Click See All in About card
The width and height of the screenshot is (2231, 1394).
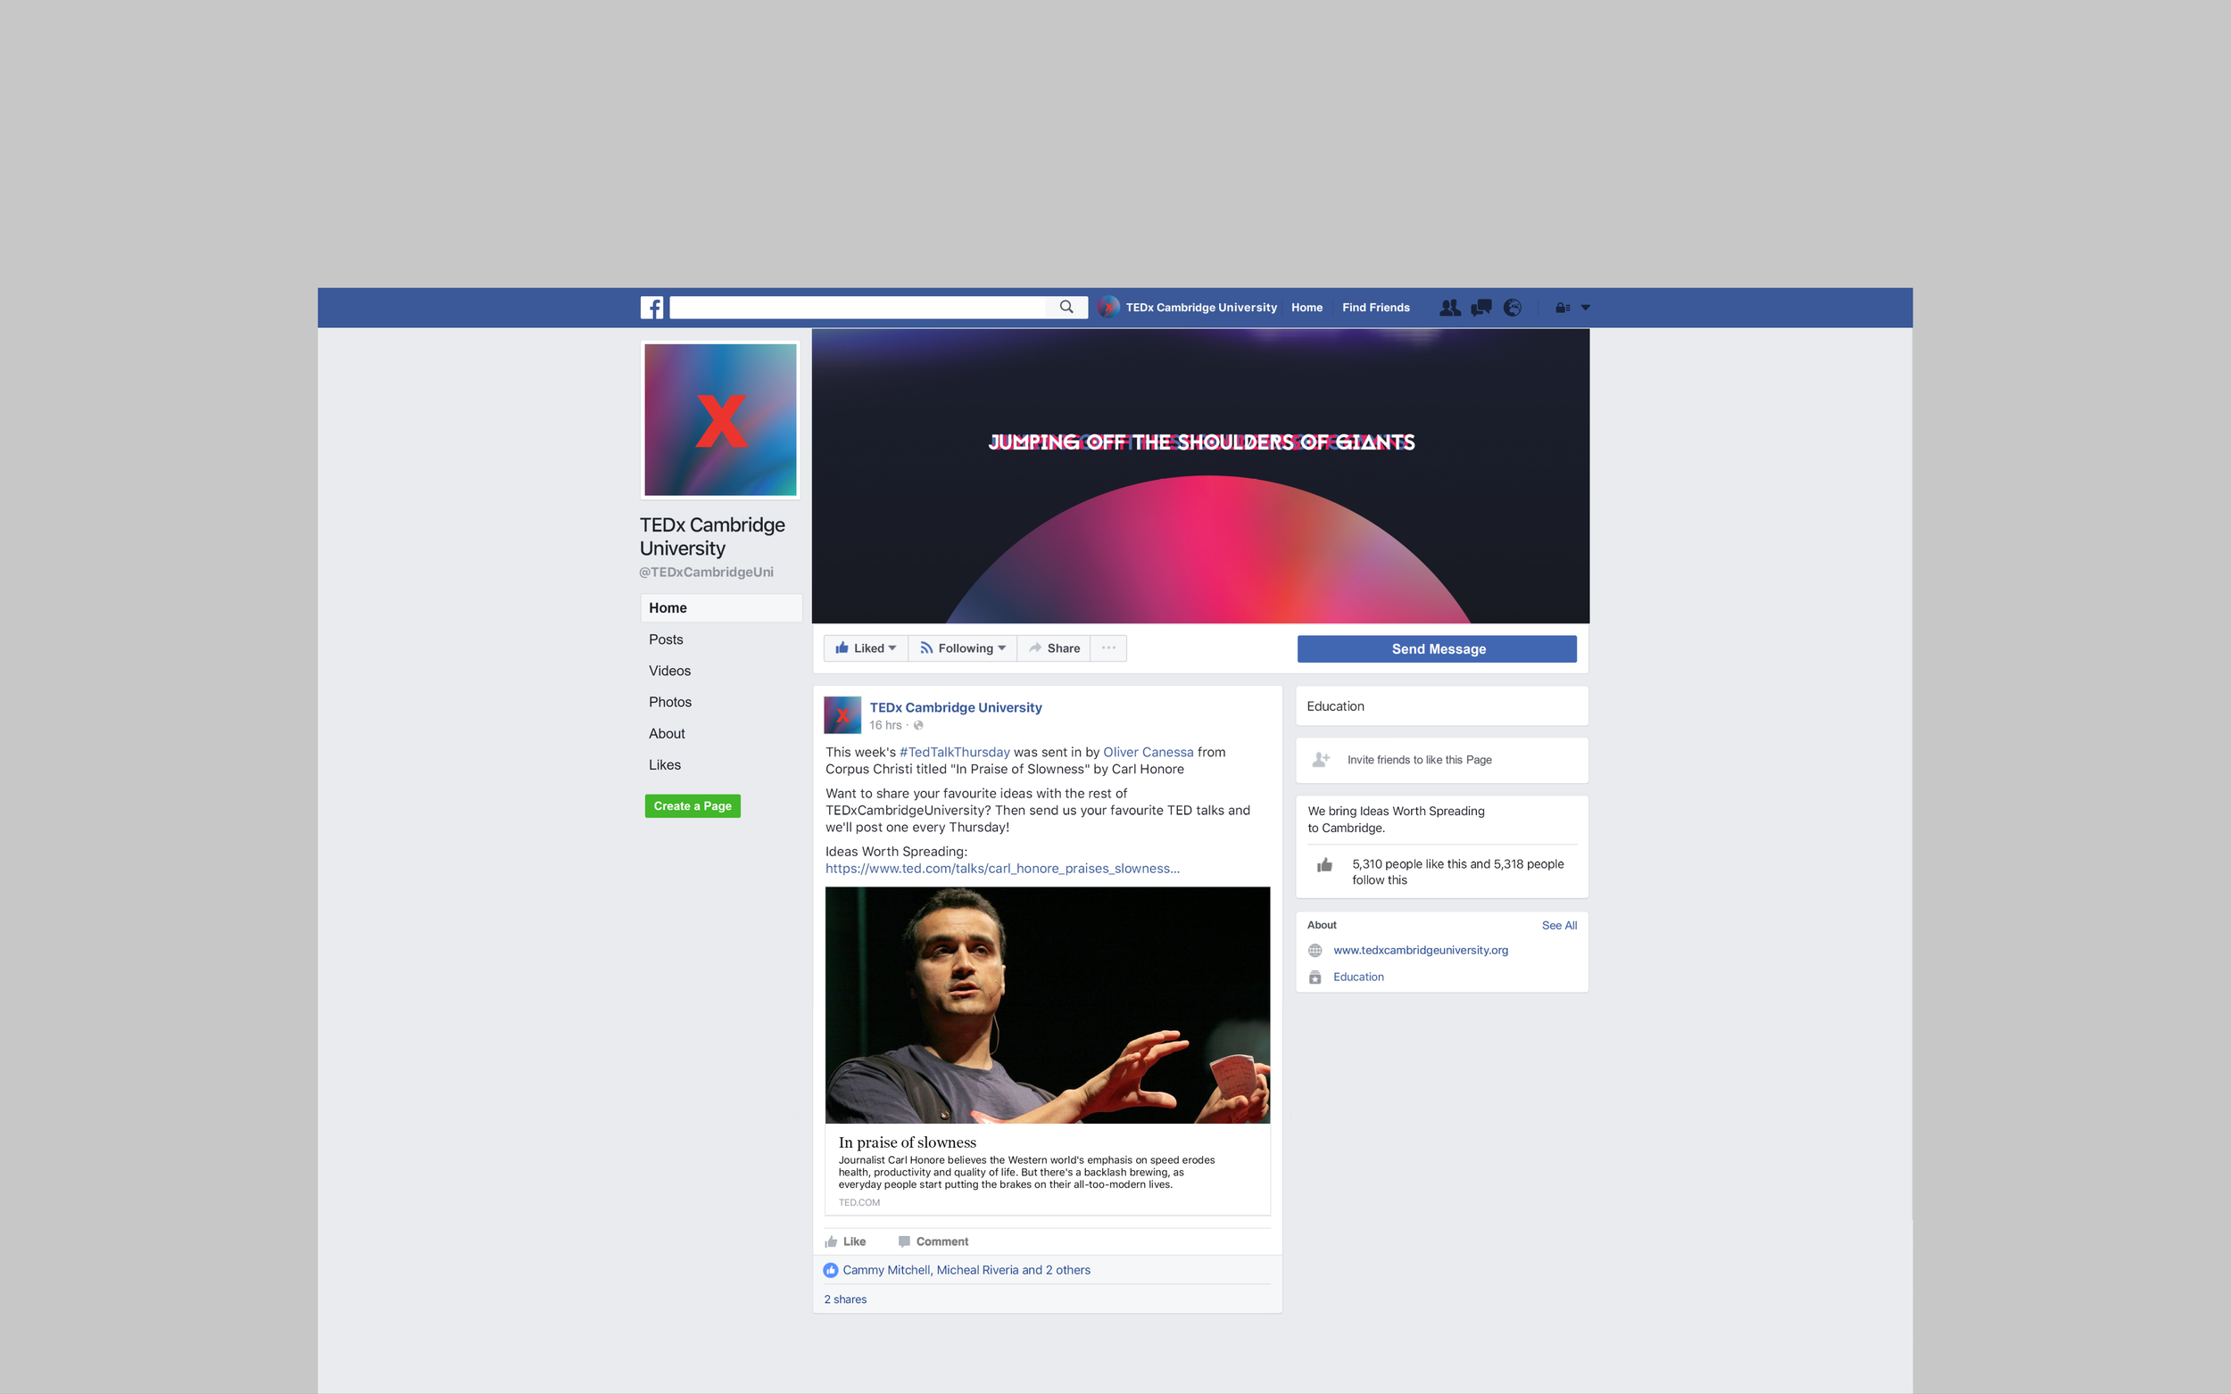pyautogui.click(x=1559, y=925)
